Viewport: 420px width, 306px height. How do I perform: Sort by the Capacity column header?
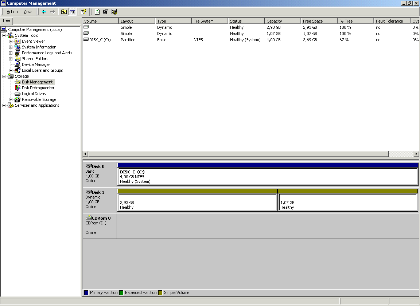[283, 21]
